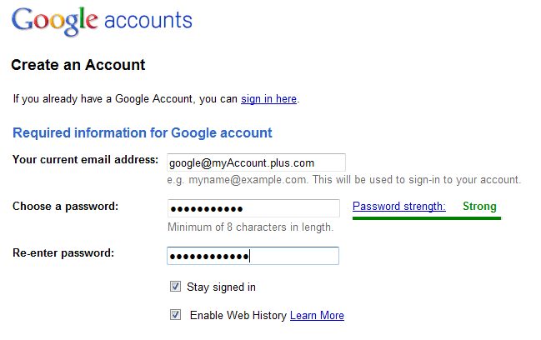Viewport: 541px width, 340px height.
Task: Click the green password strength bar
Action: 426,217
